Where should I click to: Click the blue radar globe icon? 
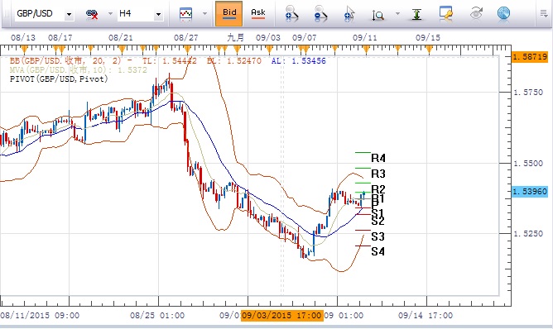point(503,13)
